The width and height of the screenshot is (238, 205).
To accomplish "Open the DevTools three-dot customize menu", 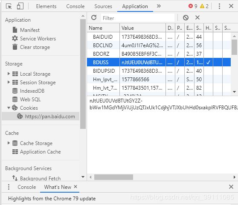I will pos(219,6).
